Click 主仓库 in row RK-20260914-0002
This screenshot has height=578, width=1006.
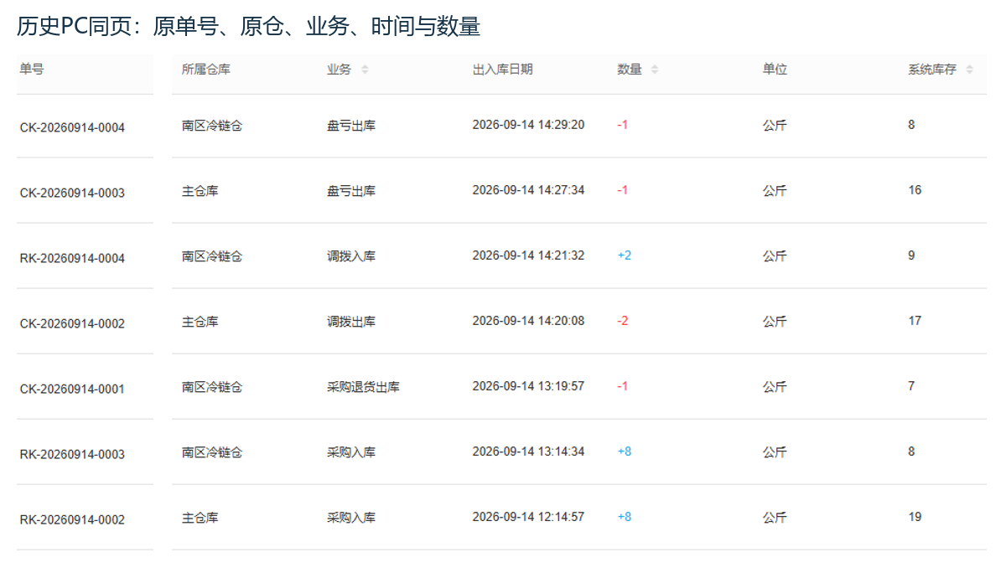(x=200, y=518)
